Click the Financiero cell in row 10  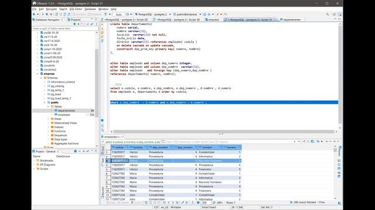point(210,191)
